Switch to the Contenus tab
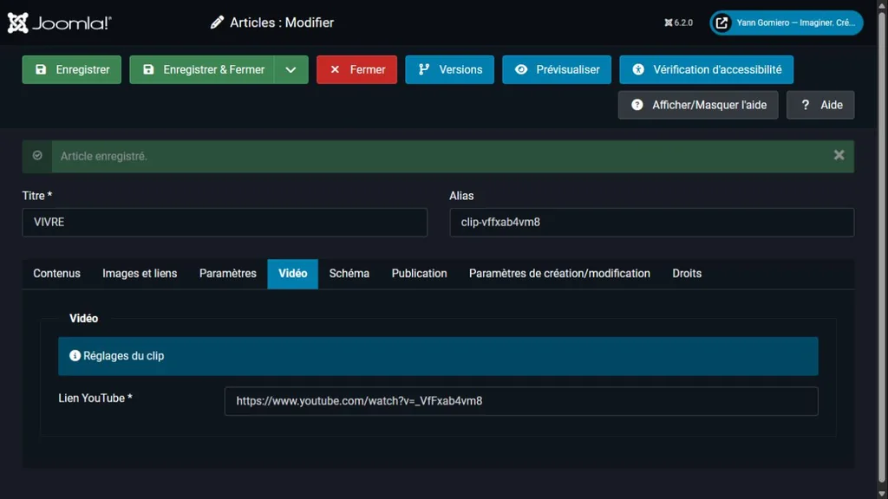This screenshot has height=499, width=888. point(56,274)
